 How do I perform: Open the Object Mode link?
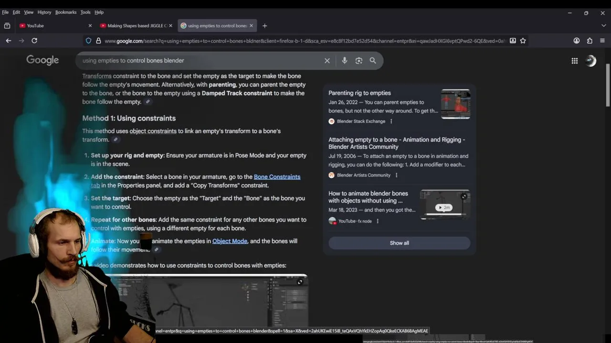230,241
